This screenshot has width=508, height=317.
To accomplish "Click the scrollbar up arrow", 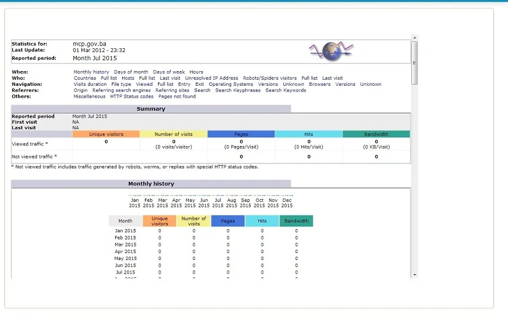I will pyautogui.click(x=415, y=37).
